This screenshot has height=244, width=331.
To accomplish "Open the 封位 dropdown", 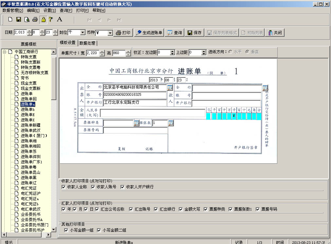I will point(83,32).
